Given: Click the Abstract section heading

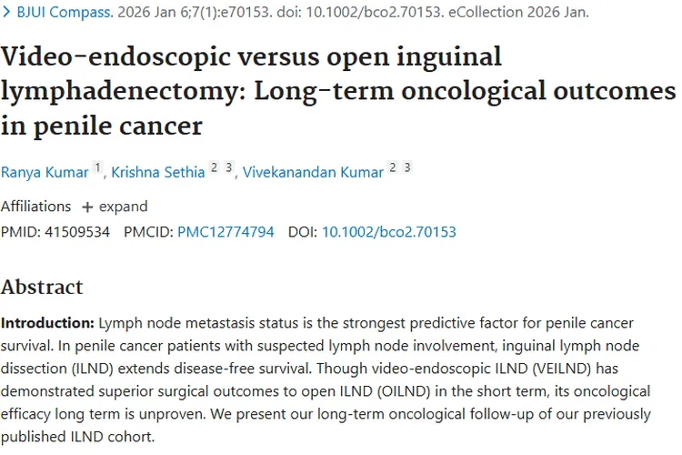Looking at the screenshot, I should (42, 288).
